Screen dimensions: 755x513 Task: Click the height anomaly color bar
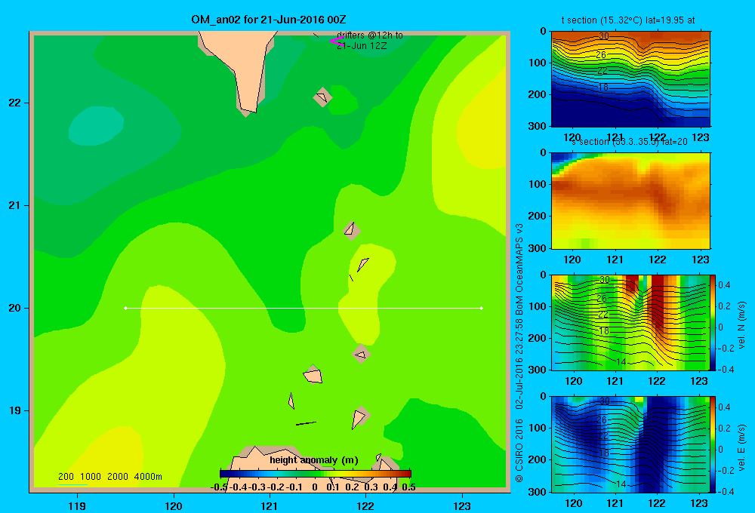(316, 474)
